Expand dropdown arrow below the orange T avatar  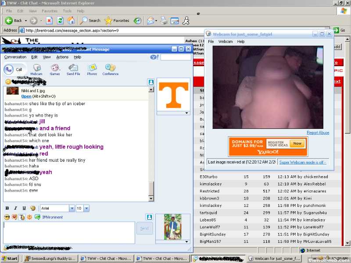tap(187, 113)
